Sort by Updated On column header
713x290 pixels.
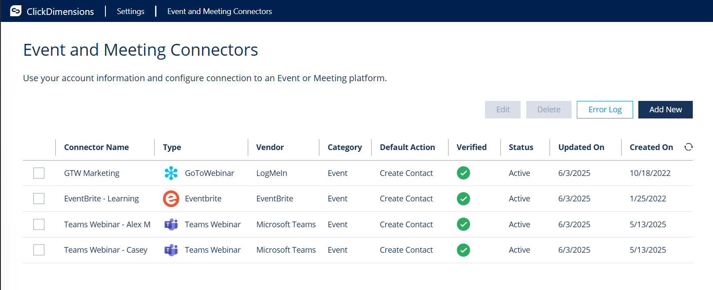pyautogui.click(x=581, y=147)
